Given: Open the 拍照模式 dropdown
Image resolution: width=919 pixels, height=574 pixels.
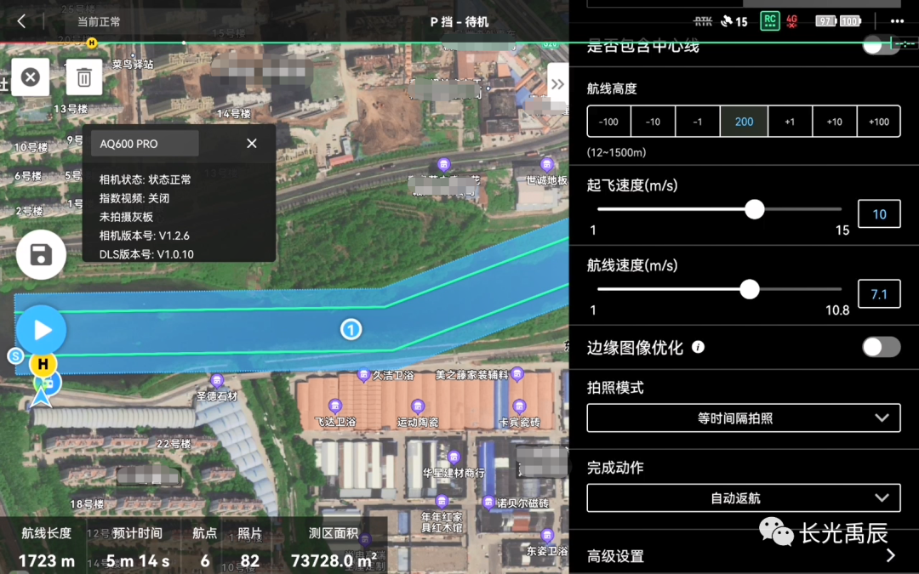Looking at the screenshot, I should coord(743,418).
